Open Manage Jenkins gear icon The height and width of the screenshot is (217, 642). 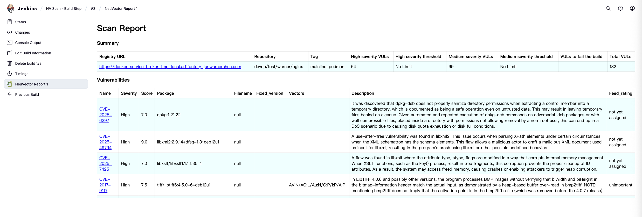(x=620, y=8)
